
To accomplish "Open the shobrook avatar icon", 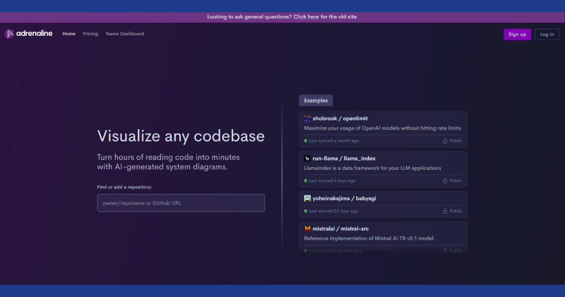I will (307, 118).
